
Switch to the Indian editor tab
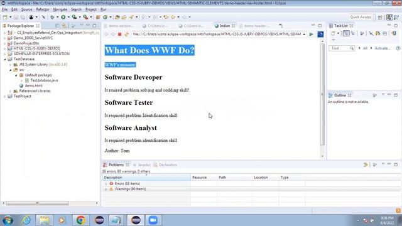coord(225,26)
